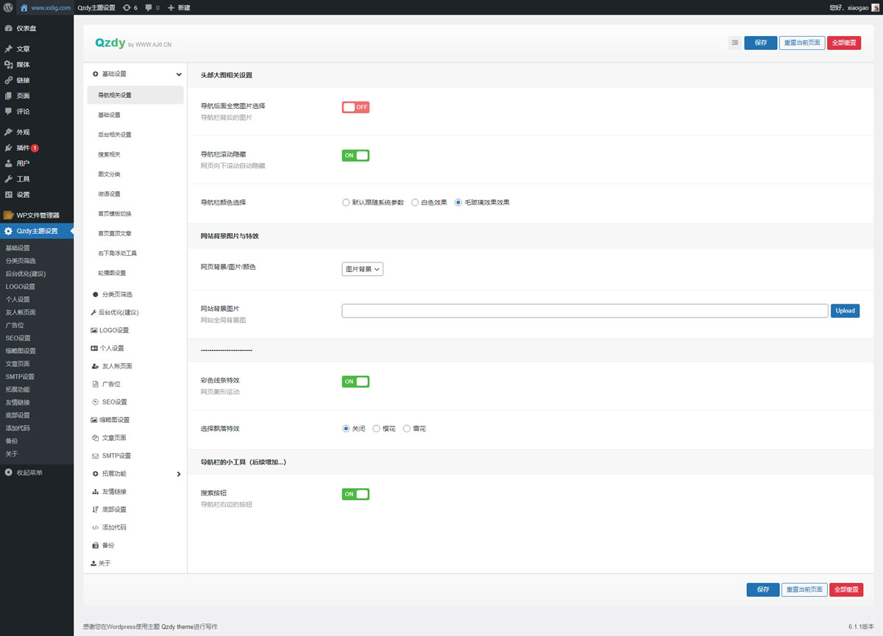Click the 工具 wrench icon
883x636 pixels.
pyautogui.click(x=8, y=179)
